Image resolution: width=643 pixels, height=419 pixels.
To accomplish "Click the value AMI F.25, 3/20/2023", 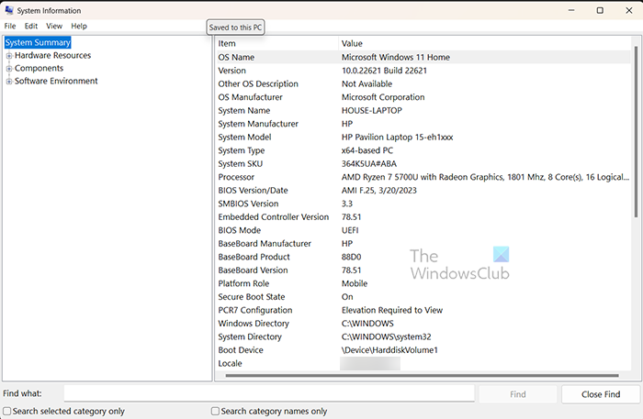I will click(x=378, y=191).
